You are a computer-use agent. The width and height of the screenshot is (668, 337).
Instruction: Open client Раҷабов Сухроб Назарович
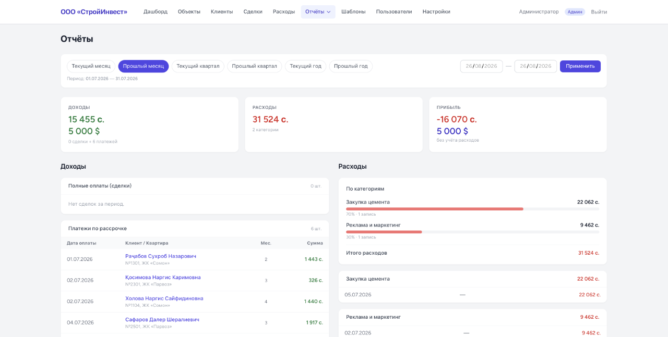[x=161, y=256]
